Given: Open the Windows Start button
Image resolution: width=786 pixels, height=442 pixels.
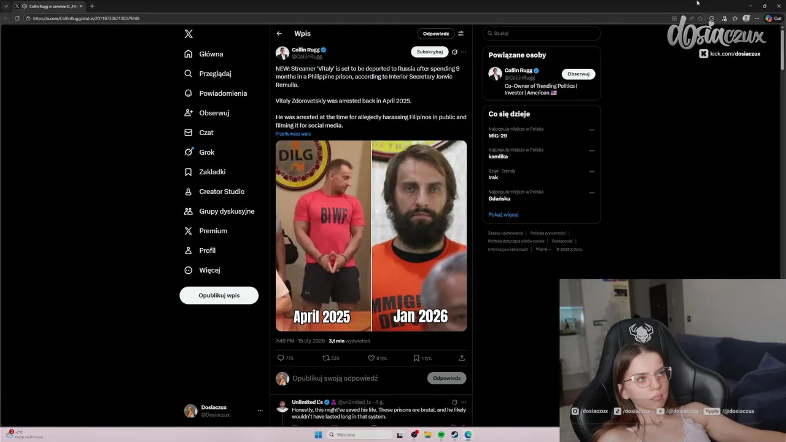Looking at the screenshot, I should pos(318,435).
